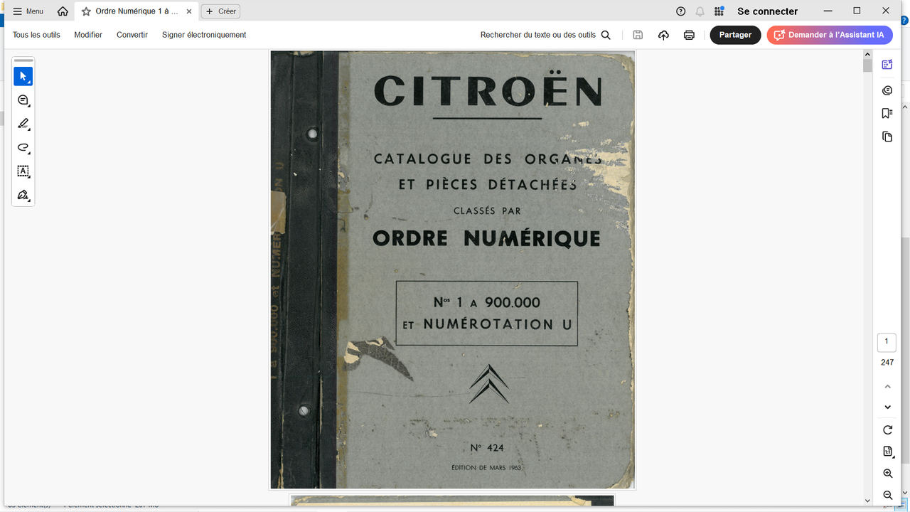The width and height of the screenshot is (910, 512).
Task: Open the page display settings icon
Action: 887,452
